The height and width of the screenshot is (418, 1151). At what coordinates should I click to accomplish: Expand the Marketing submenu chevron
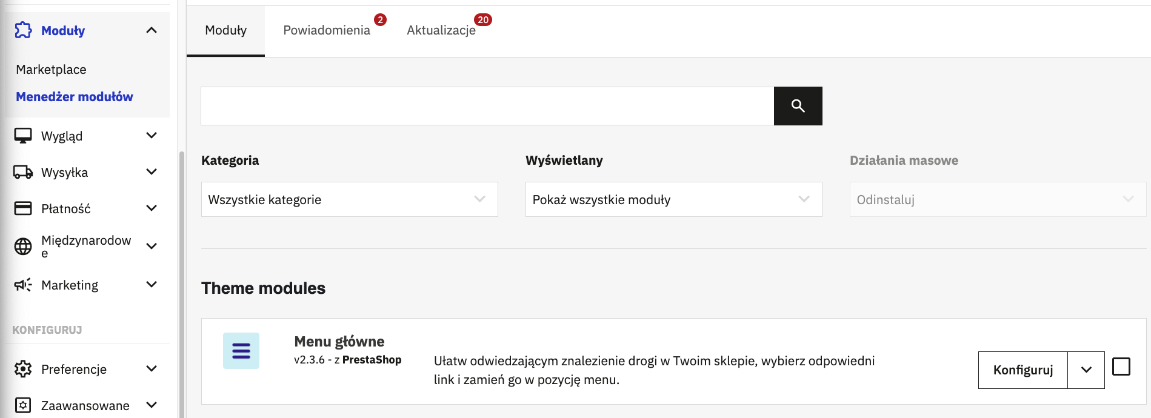[x=152, y=284]
